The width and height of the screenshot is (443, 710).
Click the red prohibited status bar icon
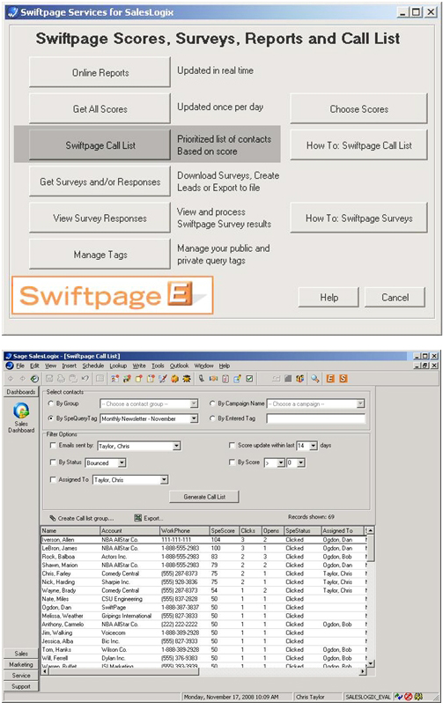pyautogui.click(x=408, y=697)
